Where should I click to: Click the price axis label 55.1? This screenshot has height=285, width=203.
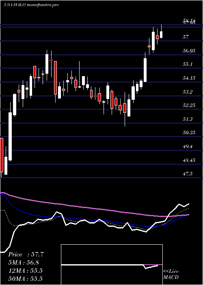(188, 64)
